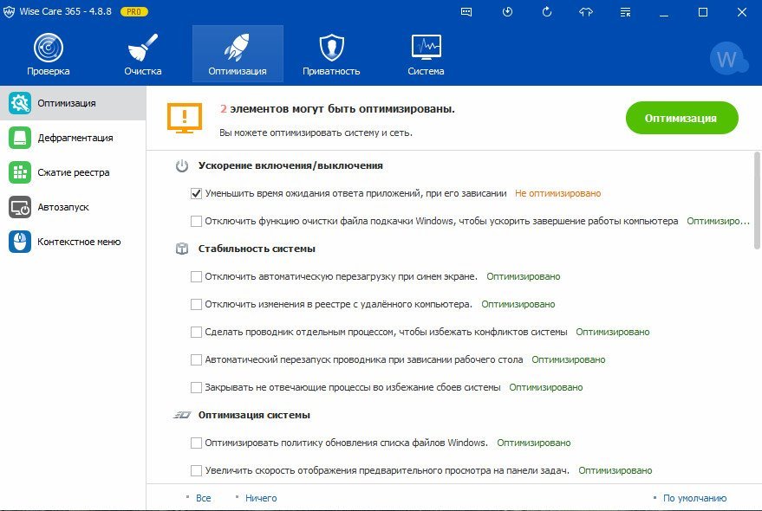Click the Оптимизация системы heading
The height and width of the screenshot is (511, 762).
254,415
